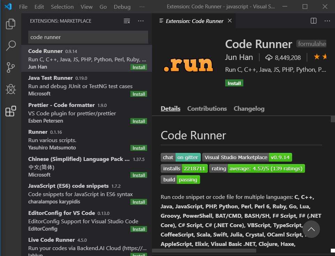The height and width of the screenshot is (256, 335).
Task: Open the Extensions view icon
Action: (11, 111)
